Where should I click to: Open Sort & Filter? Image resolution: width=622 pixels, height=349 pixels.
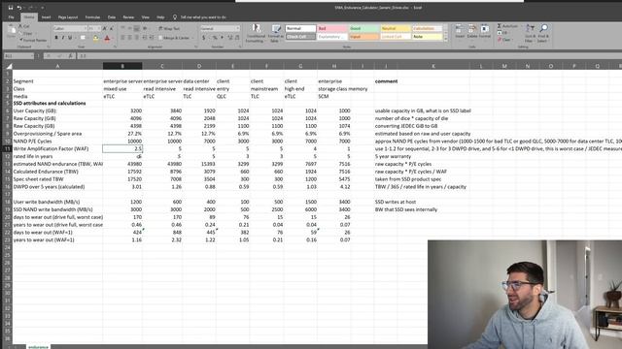530,33
